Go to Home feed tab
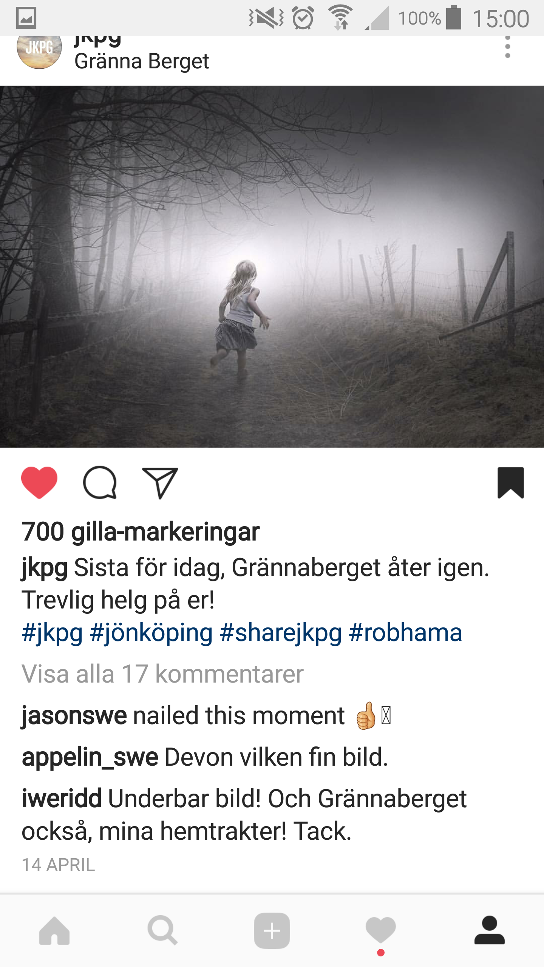Screen dimensions: 544x967 pyautogui.click(x=54, y=931)
